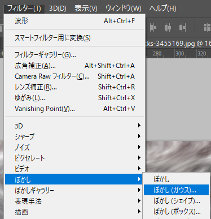Expand the 3D filter submenu
This screenshot has height=219, width=211.
pos(74,126)
